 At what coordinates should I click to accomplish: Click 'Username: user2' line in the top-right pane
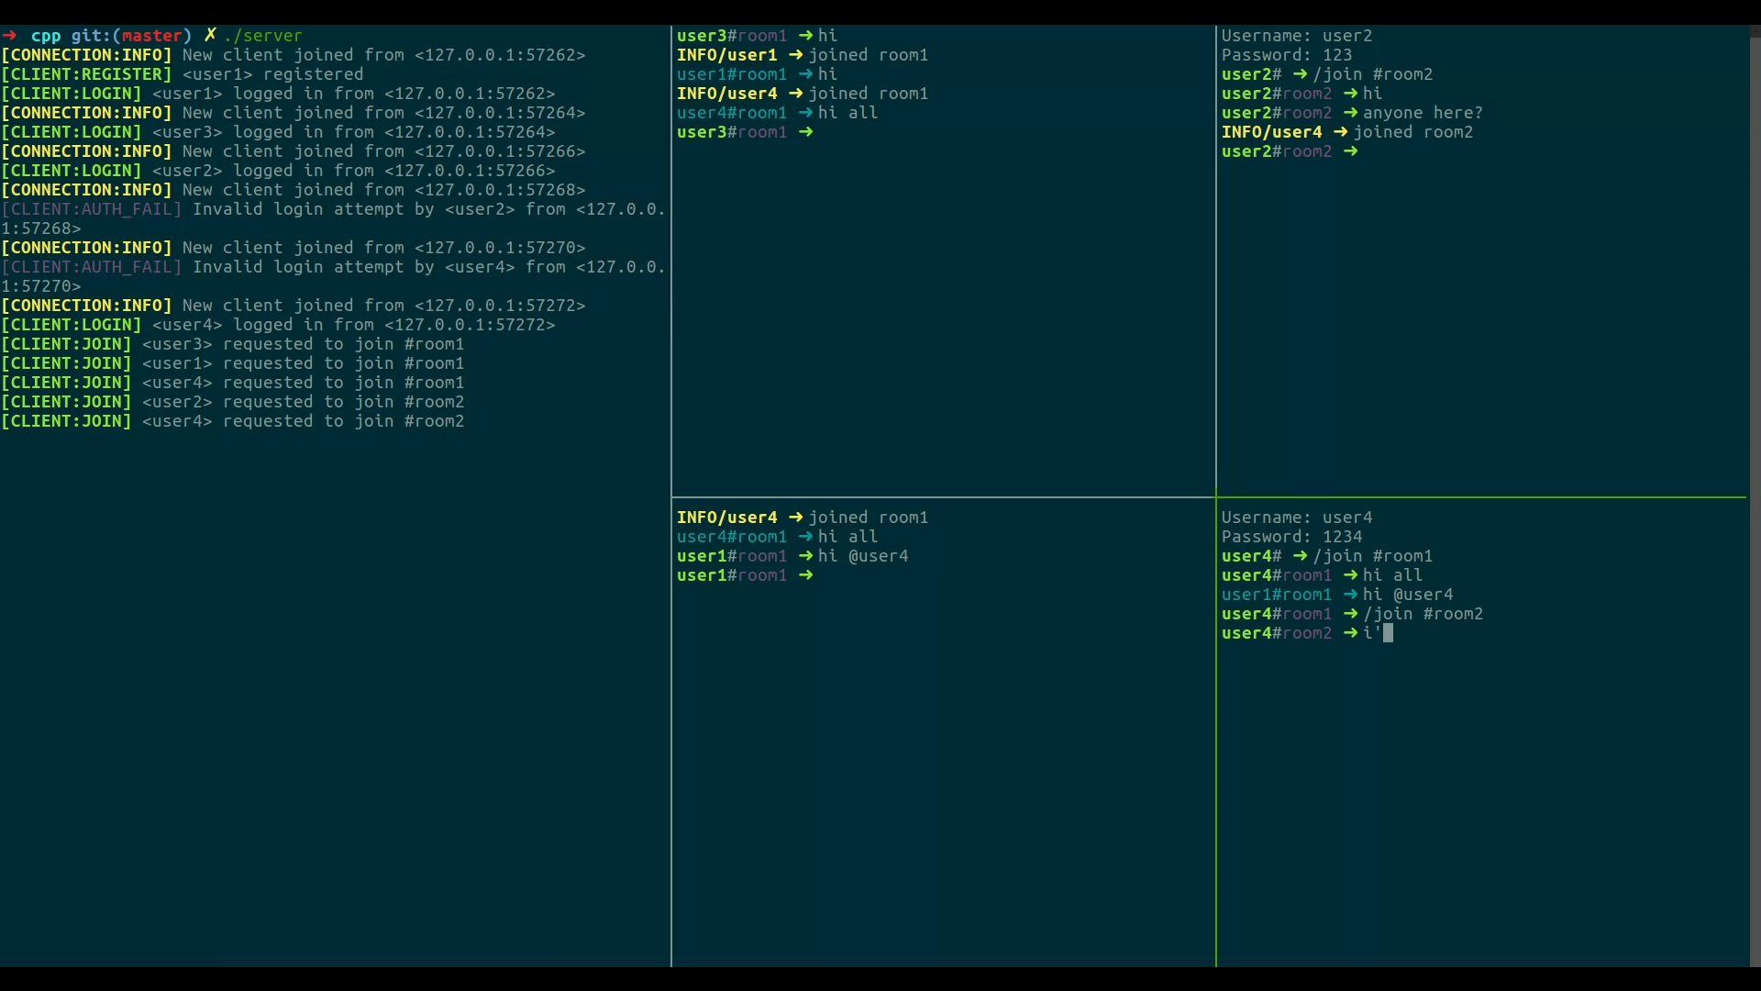[x=1296, y=36]
